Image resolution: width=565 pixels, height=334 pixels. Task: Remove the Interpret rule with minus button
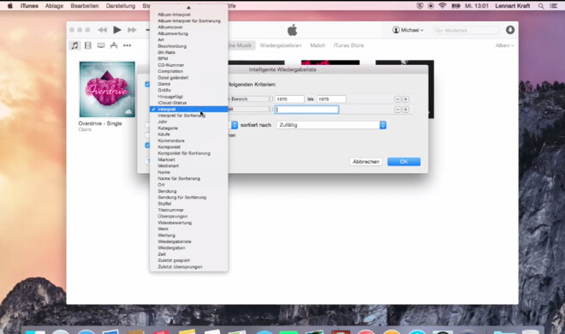click(x=397, y=110)
